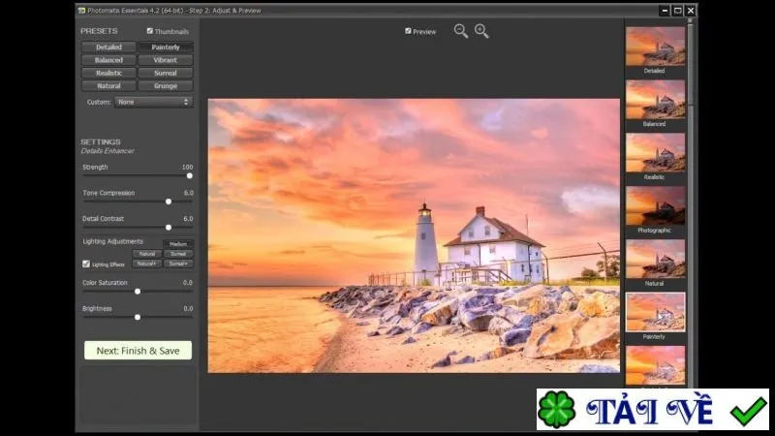Click the Photomatix app icon in title bar
Image resolution: width=775 pixels, height=436 pixels.
[82, 11]
